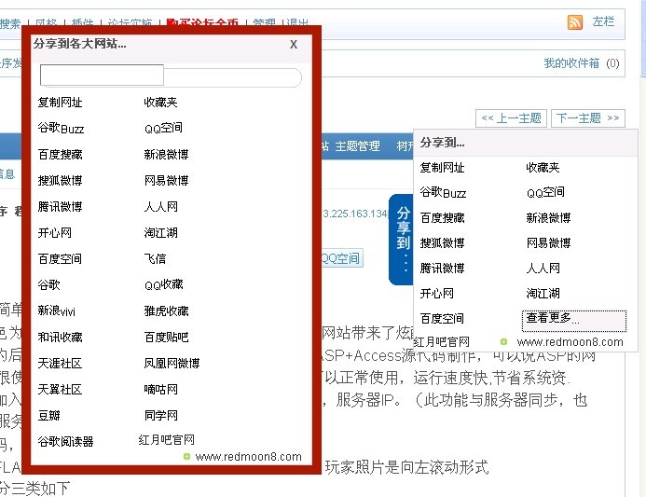
Task: Share to 搜狐微博 in the large dialog
Action: pos(61,181)
